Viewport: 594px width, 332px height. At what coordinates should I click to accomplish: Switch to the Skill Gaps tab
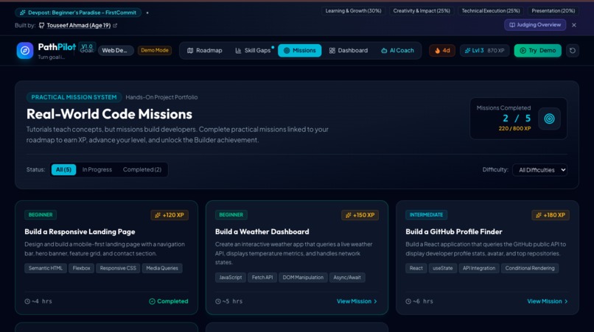(x=253, y=50)
